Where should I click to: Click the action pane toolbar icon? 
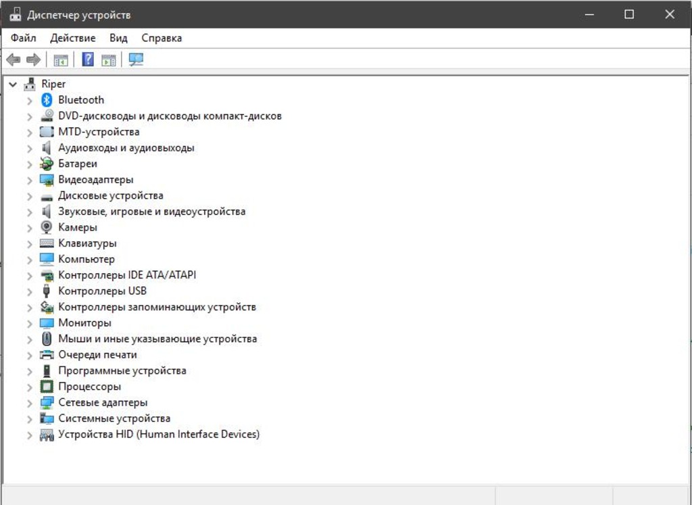point(109,59)
